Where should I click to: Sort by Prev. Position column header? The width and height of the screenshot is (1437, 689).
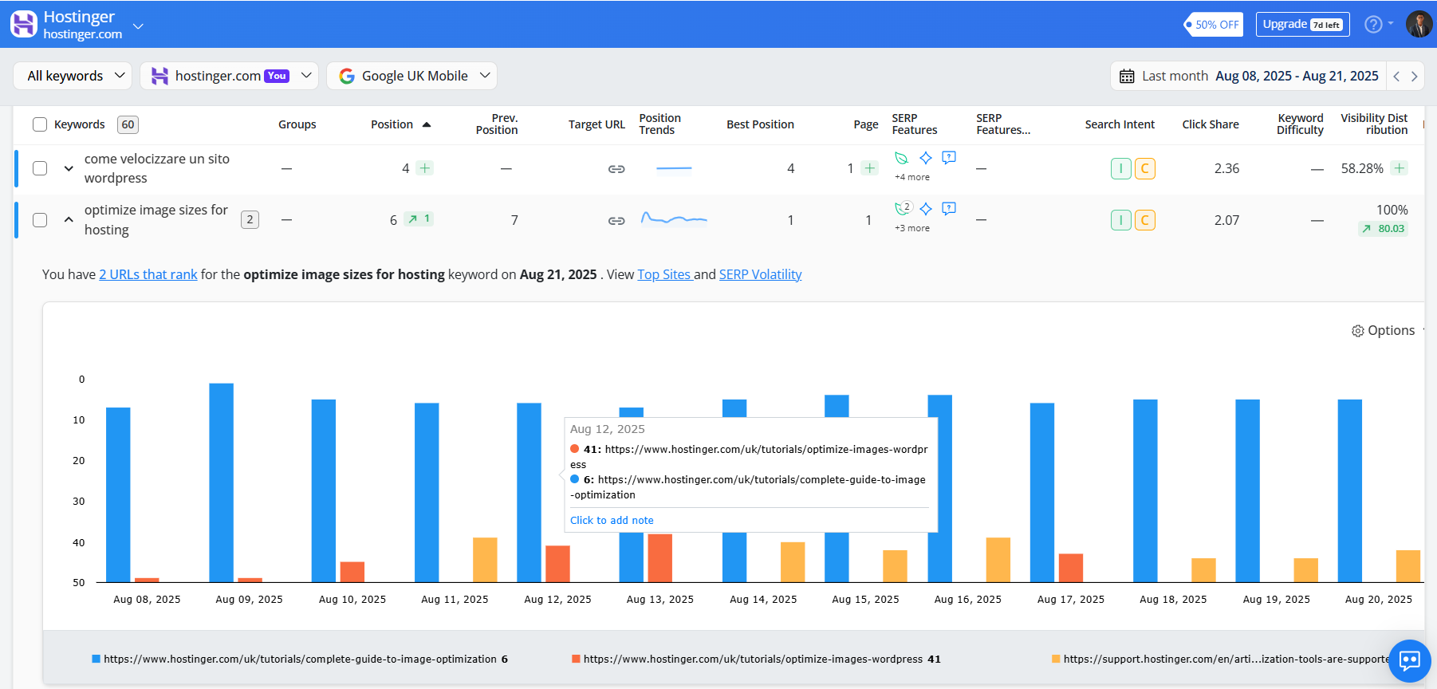497,124
